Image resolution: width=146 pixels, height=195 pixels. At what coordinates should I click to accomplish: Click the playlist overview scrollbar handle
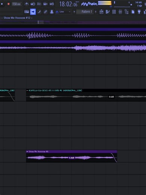coord(41,22)
